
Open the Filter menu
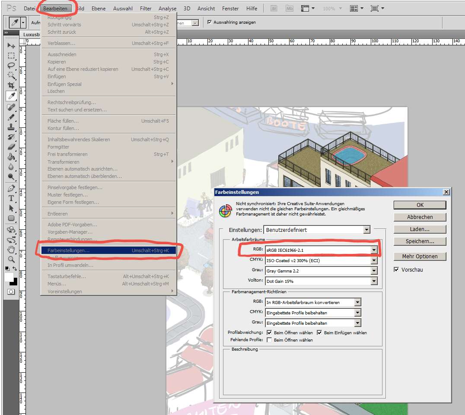click(x=146, y=9)
